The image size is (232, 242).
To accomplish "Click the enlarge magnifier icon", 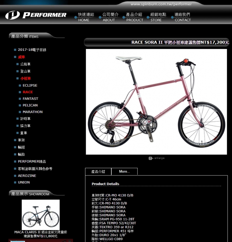I will click(150, 158).
